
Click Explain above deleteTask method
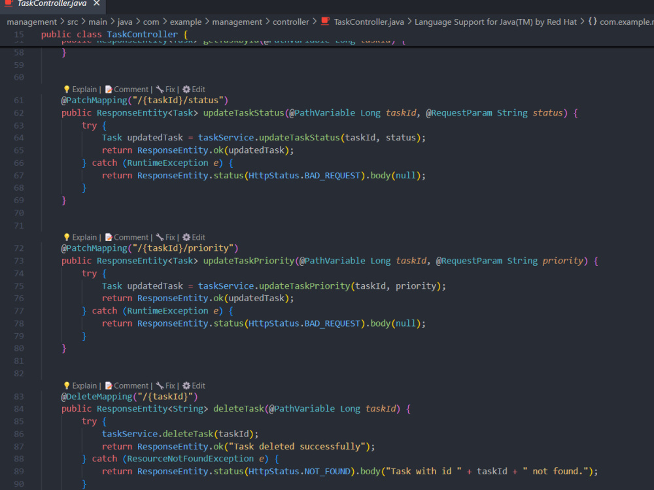coord(84,385)
